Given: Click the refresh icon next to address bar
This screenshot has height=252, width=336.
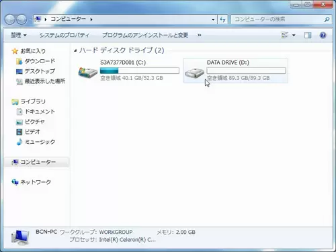Looking at the screenshot, I should 222,19.
